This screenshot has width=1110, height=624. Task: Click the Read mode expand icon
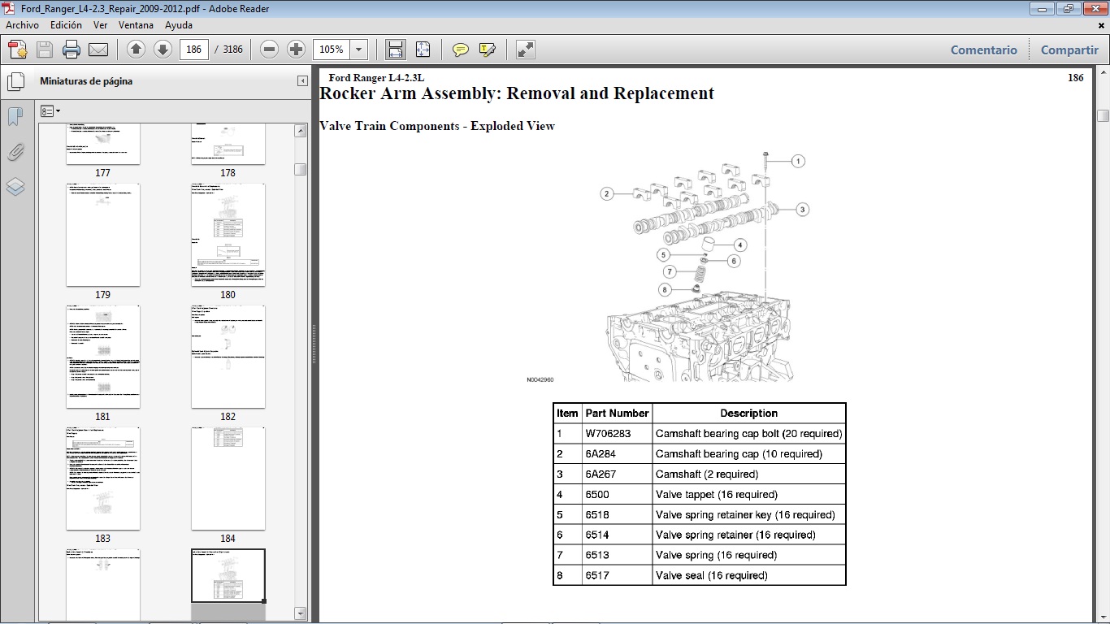coord(526,50)
